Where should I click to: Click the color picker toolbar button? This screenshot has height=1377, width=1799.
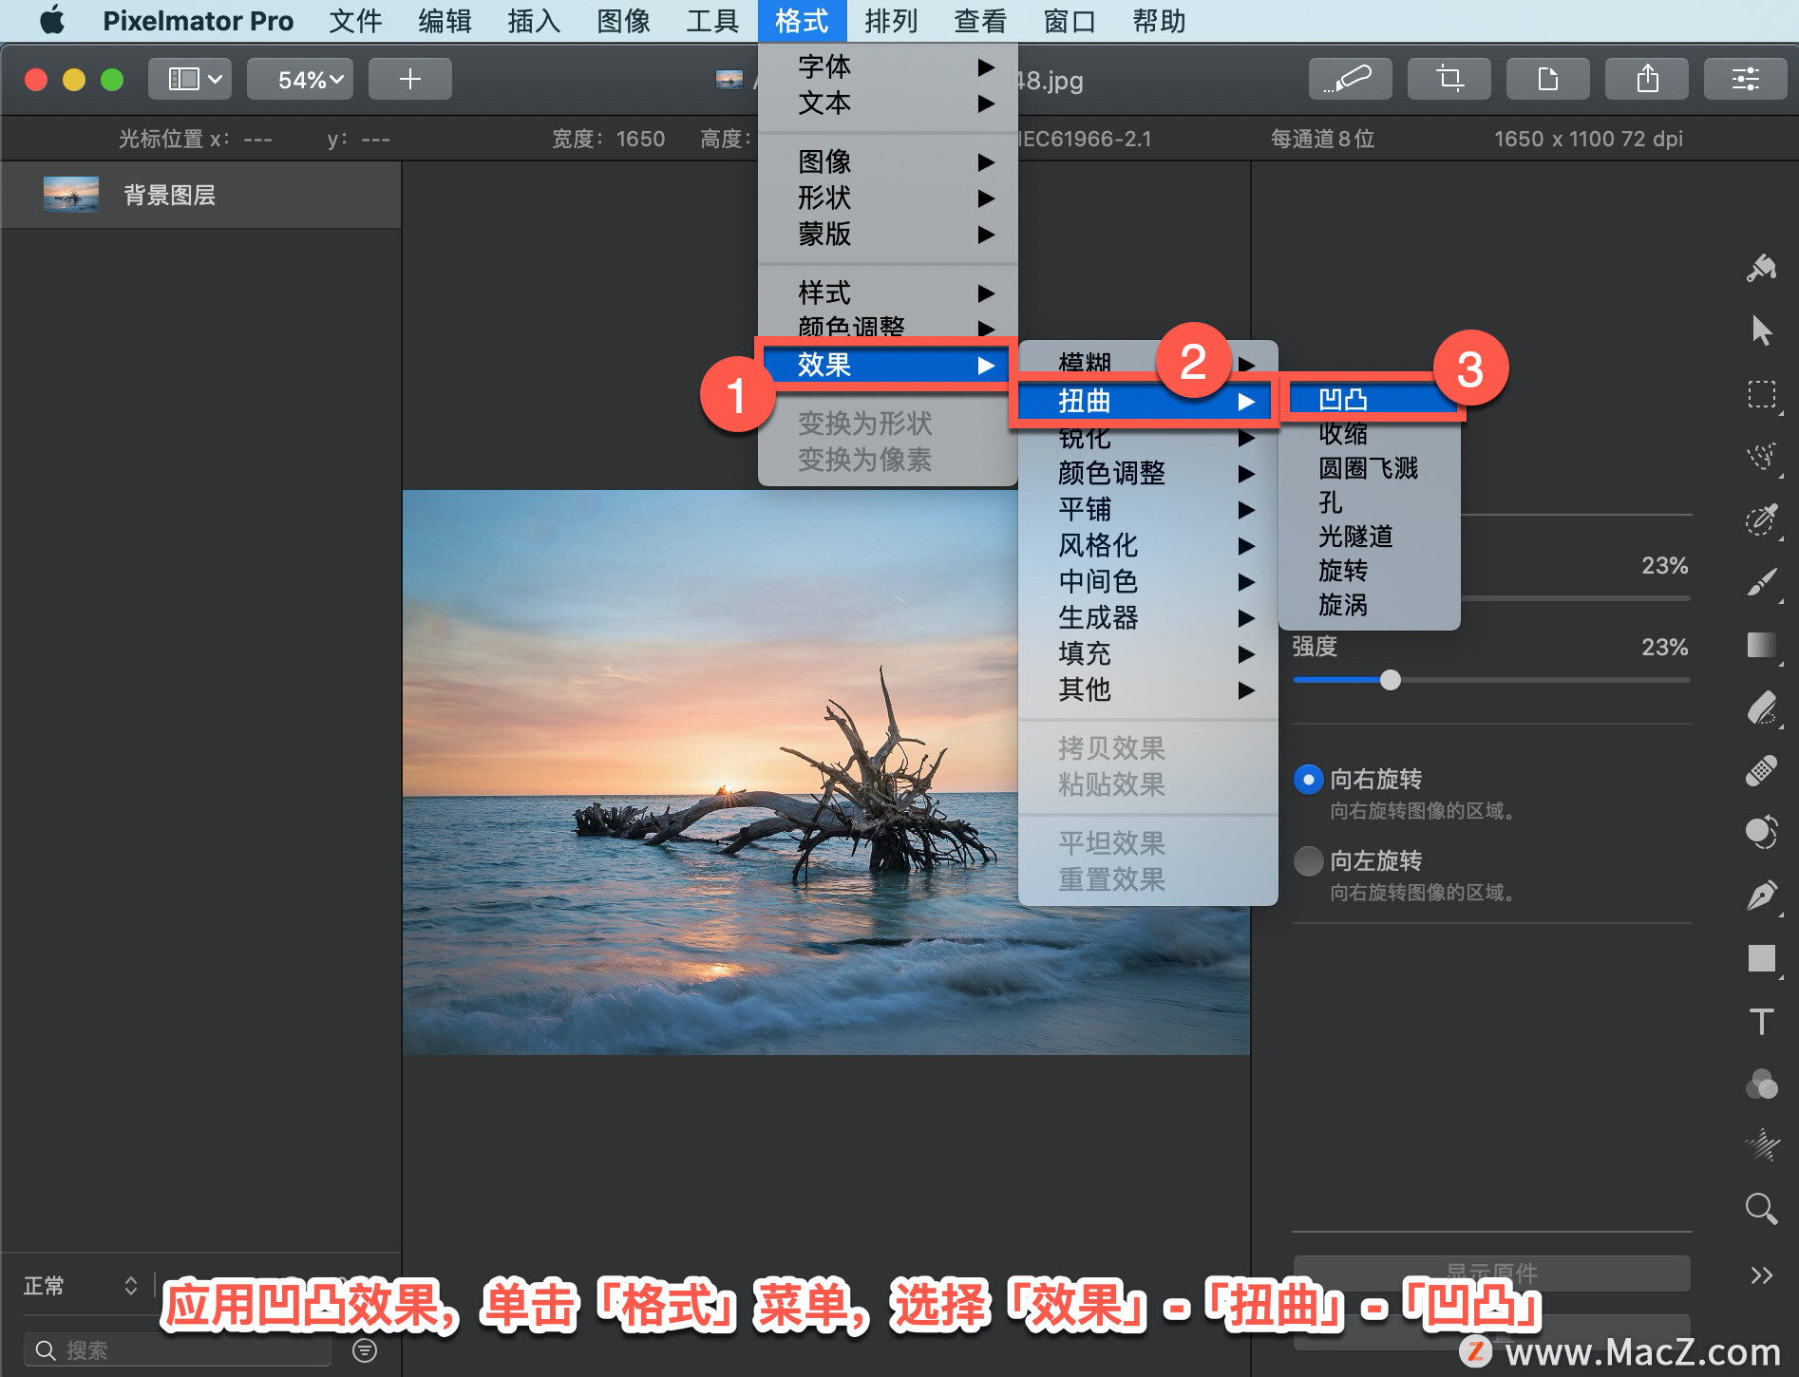1351,79
